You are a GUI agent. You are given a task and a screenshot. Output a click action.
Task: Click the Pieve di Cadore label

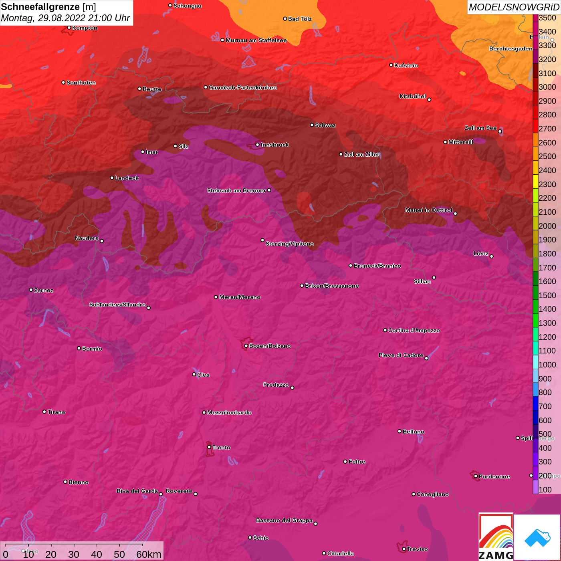click(x=401, y=355)
